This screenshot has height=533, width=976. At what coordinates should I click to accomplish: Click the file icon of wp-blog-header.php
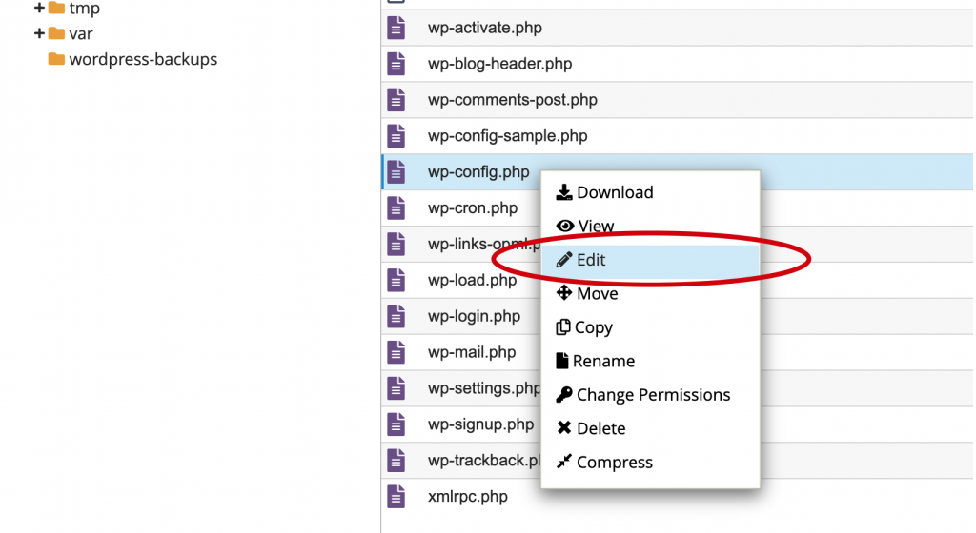click(x=396, y=64)
